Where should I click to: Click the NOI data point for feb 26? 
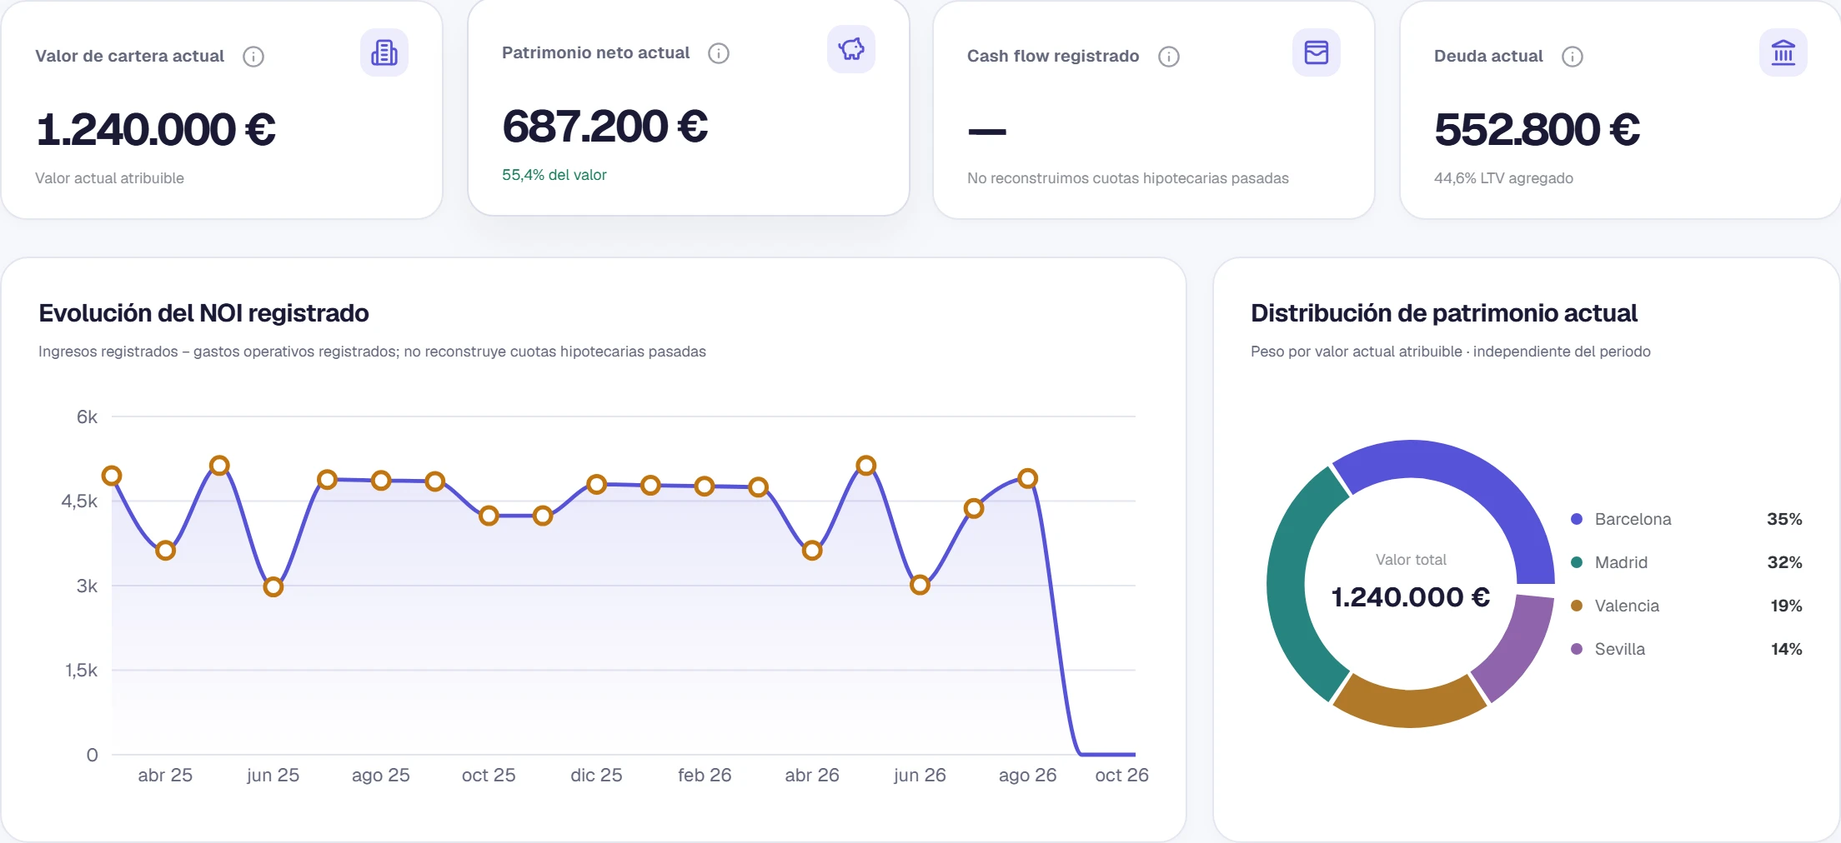[705, 486]
